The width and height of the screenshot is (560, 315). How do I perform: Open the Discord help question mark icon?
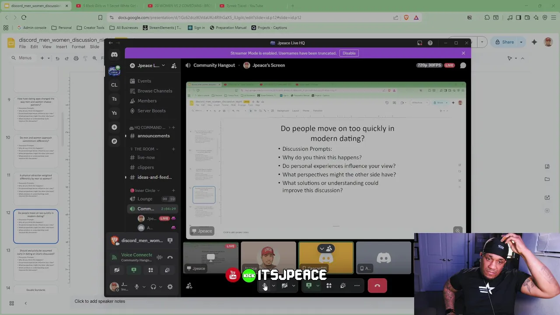click(x=430, y=43)
